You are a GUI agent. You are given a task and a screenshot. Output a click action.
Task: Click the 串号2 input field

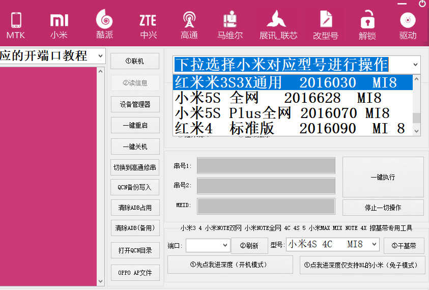click(x=266, y=186)
